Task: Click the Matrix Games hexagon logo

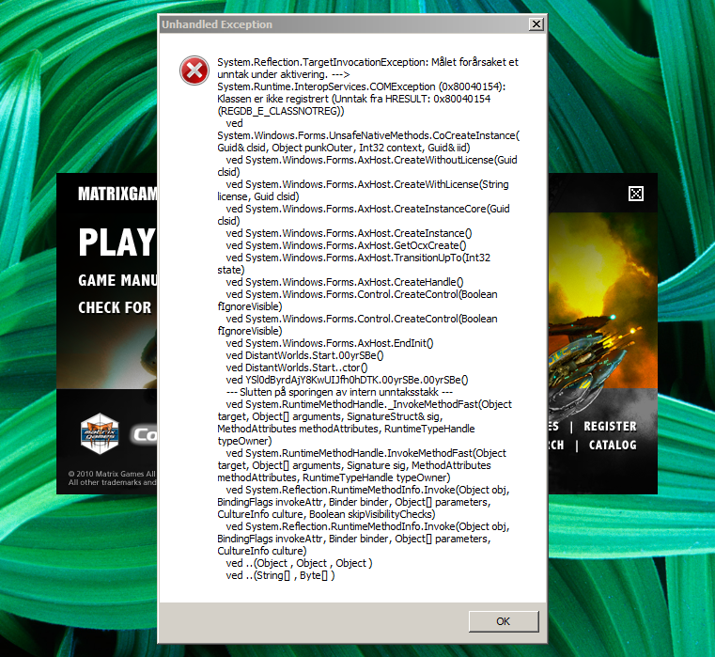Action: (100, 433)
